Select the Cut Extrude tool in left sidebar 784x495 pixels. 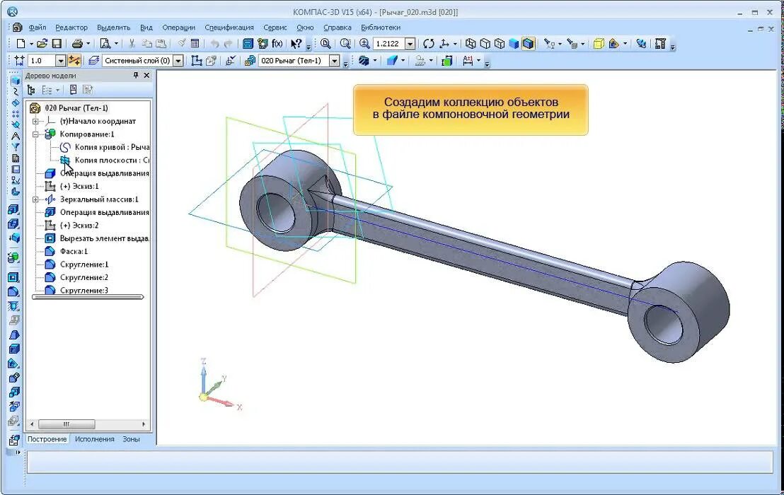click(x=14, y=277)
